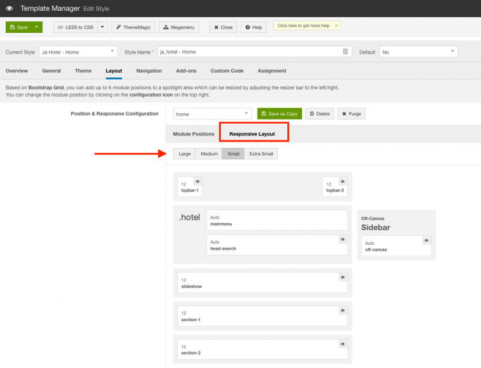Toggle visibility of head-search position

point(342,240)
